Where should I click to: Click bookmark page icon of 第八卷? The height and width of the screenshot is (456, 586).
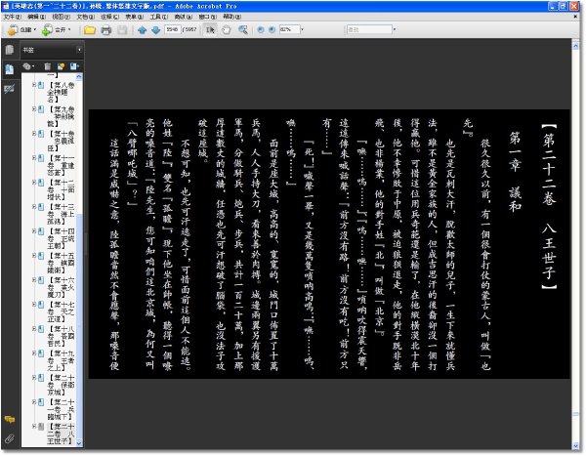[41, 85]
